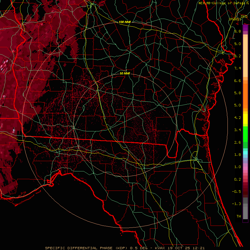The image size is (250, 250).
Task: Click the 0.2 legend value
Action: [237, 179]
